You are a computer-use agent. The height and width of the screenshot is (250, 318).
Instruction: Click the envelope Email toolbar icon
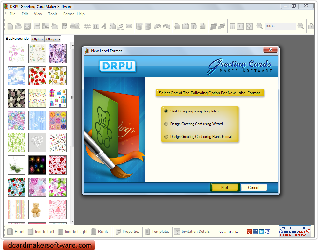[129, 26]
